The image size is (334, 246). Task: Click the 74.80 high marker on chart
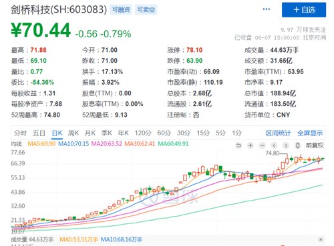coord(273,153)
